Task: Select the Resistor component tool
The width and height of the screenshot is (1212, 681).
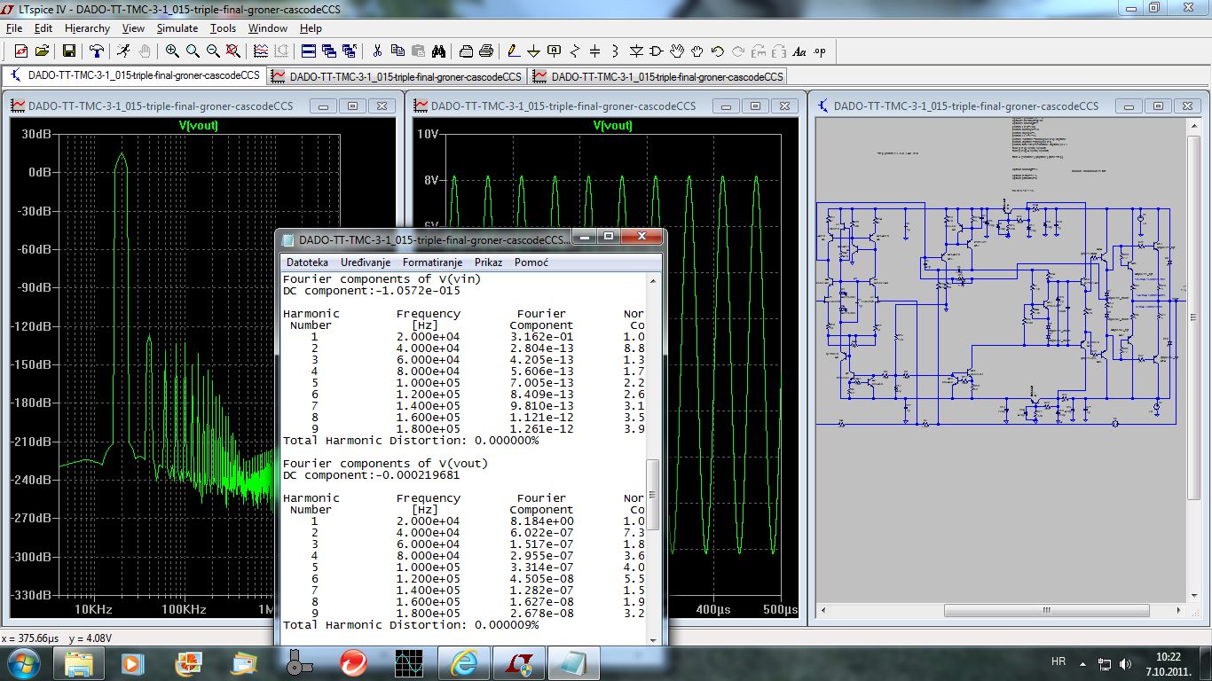Action: click(x=575, y=51)
